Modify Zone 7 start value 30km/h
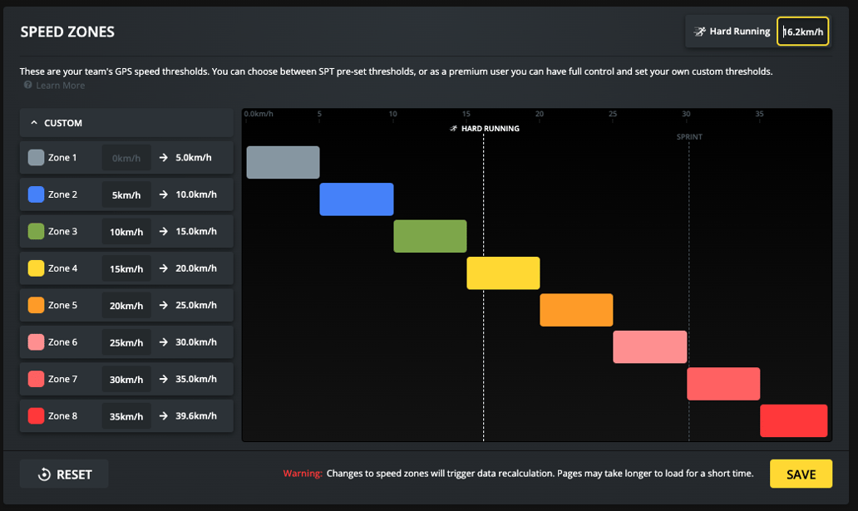Viewport: 858px width, 511px height. [126, 379]
